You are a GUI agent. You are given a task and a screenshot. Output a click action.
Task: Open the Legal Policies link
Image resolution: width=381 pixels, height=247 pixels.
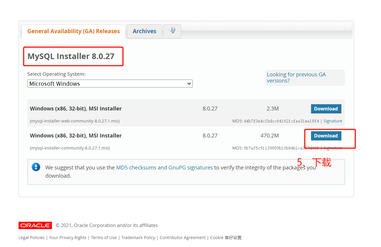click(x=31, y=237)
